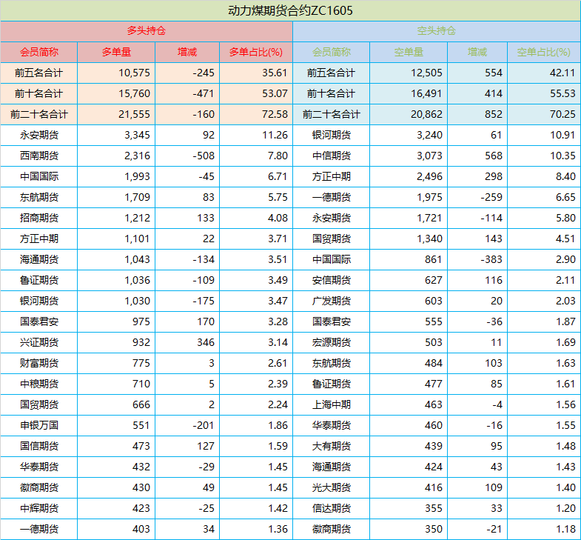This screenshot has width=581, height=540.
Task: Select 方正中期 in the long-position list
Action: pos(39,239)
